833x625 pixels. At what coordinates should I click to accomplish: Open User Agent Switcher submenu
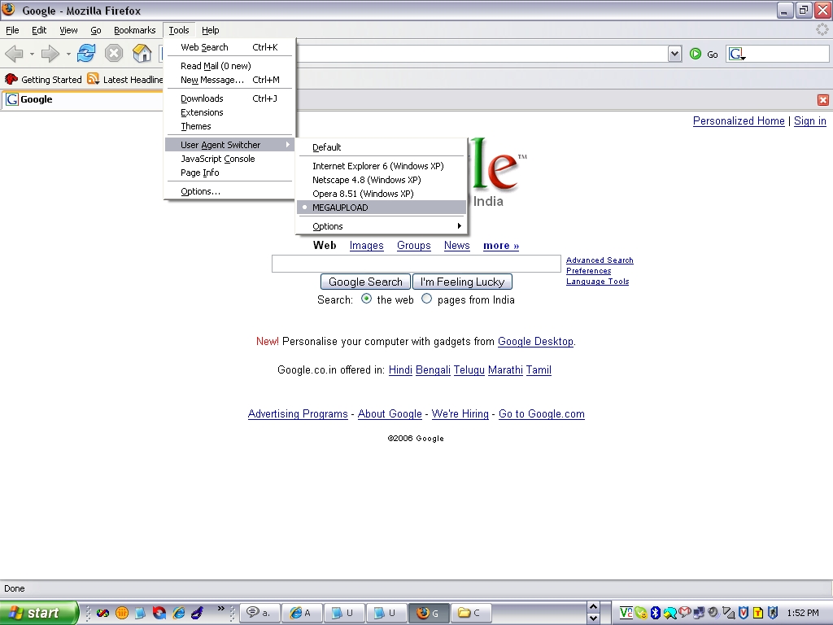pyautogui.click(x=229, y=145)
